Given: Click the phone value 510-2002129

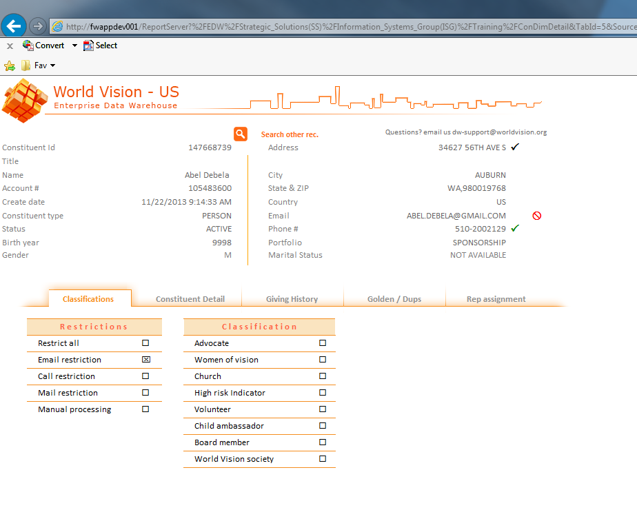Looking at the screenshot, I should click(481, 229).
